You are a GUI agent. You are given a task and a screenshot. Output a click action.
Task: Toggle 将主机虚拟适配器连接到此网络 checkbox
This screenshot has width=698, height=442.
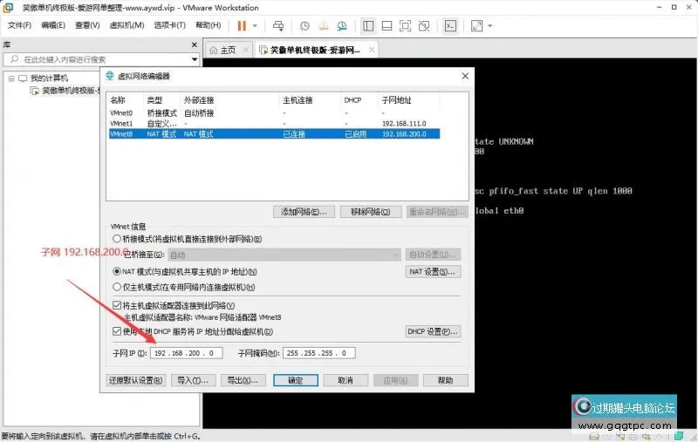click(117, 305)
